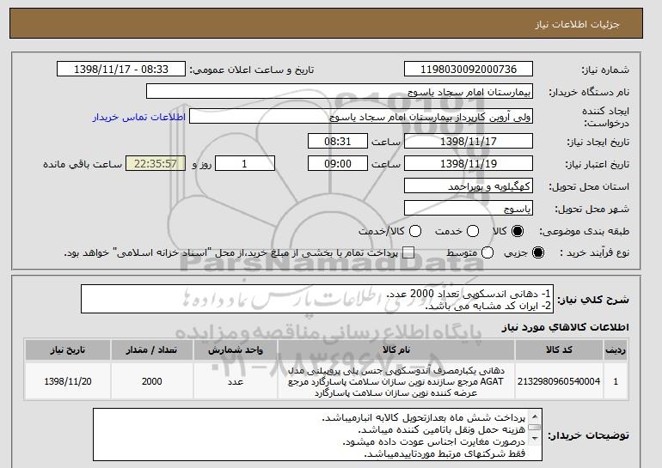This screenshot has height=468, width=662.
Task: Select the خدمت radio button
Action: click(473, 231)
